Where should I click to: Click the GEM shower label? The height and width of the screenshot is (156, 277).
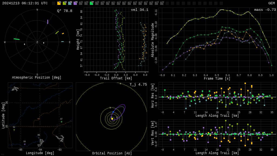pyautogui.click(x=271, y=3)
